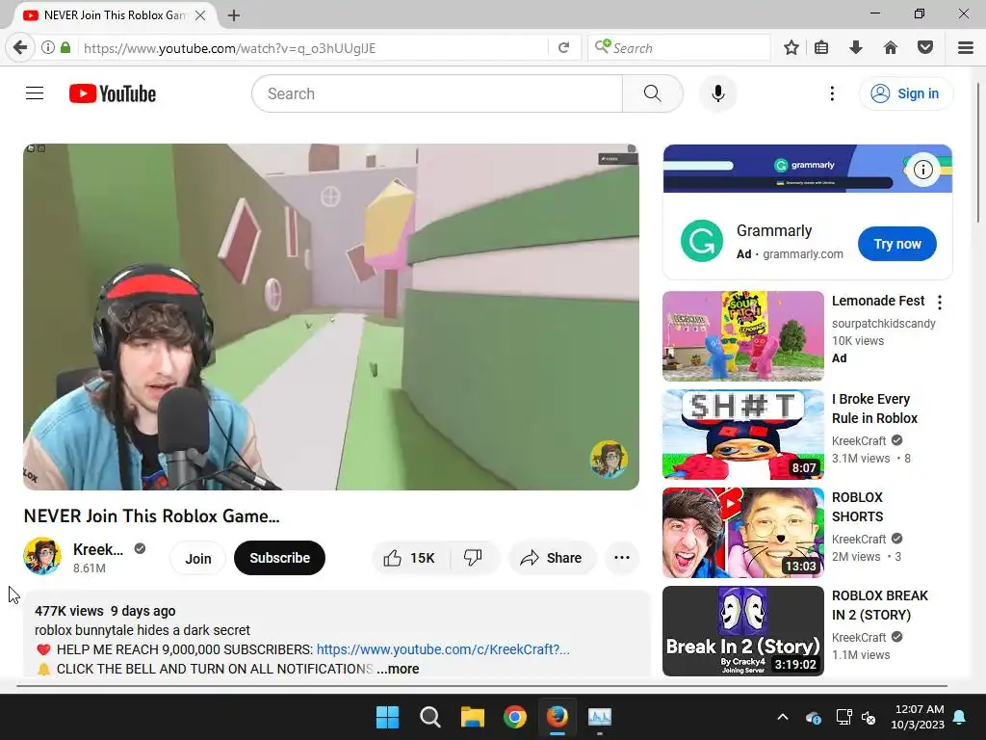986x740 pixels.
Task: Open a new browser tab
Action: (234, 15)
